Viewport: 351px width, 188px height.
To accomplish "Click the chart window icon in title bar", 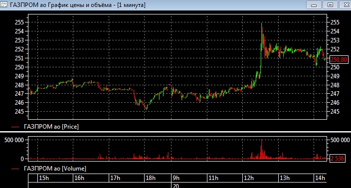I will tap(4, 4).
